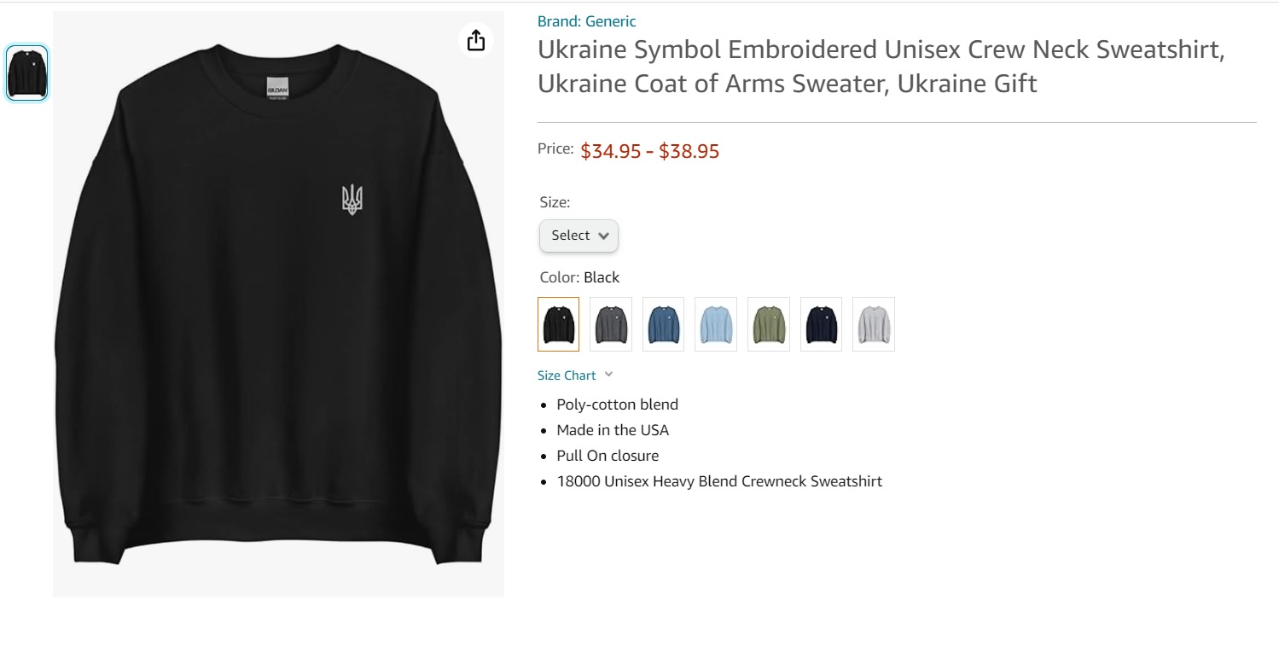Open the Brand: Generic link
This screenshot has width=1279, height=646.
click(586, 21)
